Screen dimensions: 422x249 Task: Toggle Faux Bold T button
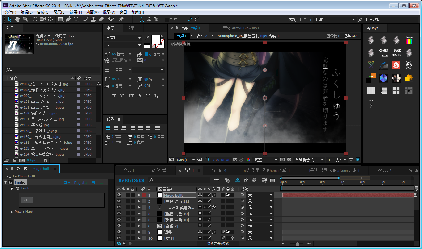(x=114, y=96)
